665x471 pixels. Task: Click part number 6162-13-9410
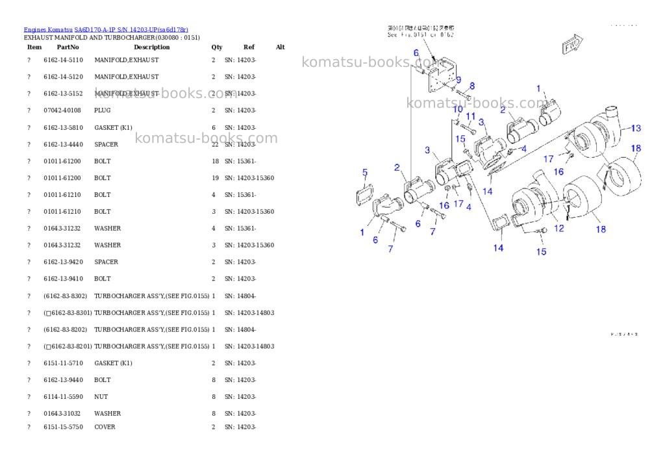[x=63, y=279]
